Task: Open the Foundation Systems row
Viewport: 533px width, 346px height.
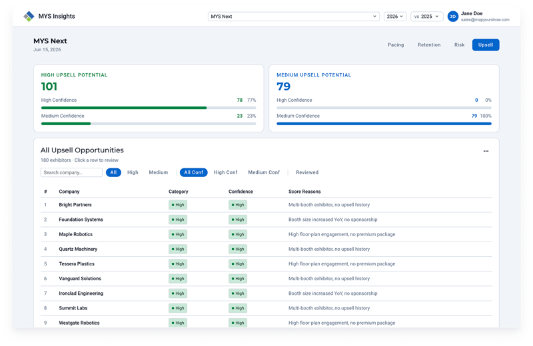Action: click(266, 220)
